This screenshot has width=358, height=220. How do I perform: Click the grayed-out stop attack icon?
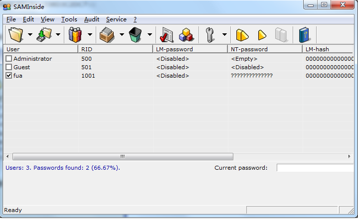281,35
